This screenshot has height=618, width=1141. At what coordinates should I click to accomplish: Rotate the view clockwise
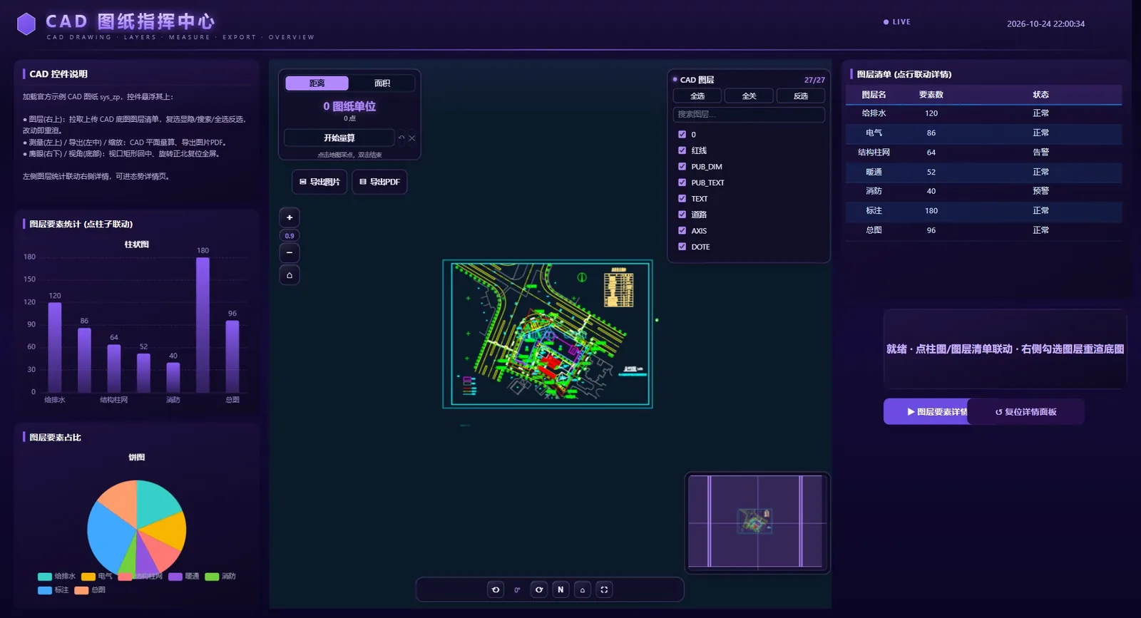[539, 589]
